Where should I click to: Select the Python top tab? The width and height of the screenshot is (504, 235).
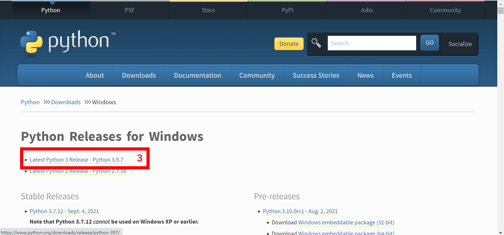[51, 10]
